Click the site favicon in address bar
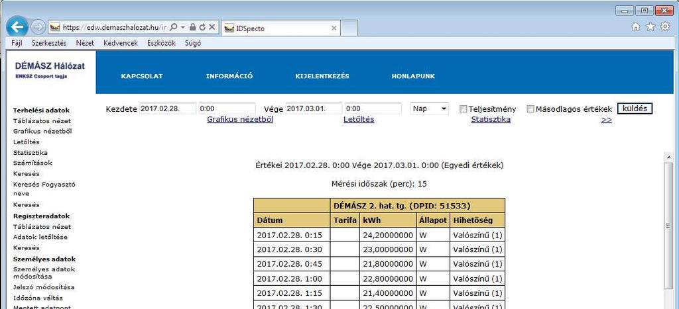This screenshot has width=679, height=309. 54,27
